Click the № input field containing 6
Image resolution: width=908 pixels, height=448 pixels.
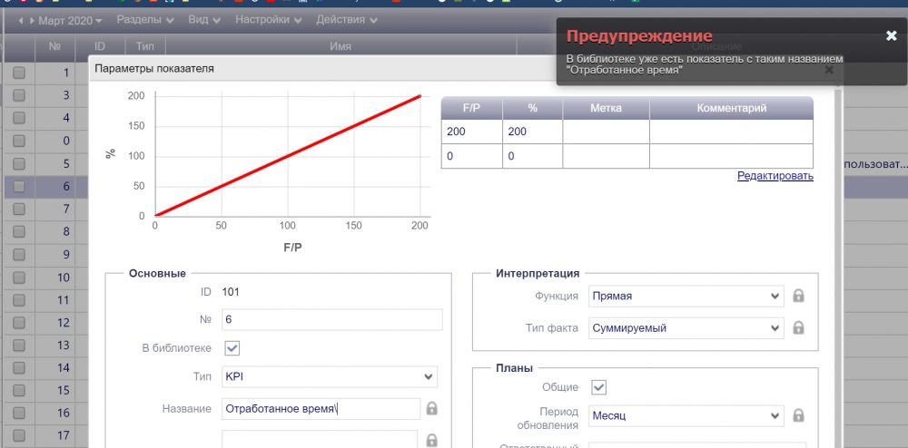[x=331, y=319]
